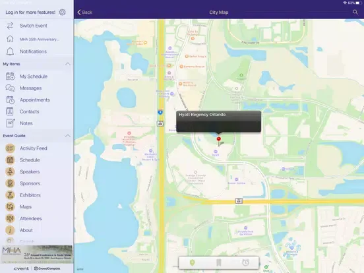Click the Hyatt purple hotel marker

pos(216,152)
